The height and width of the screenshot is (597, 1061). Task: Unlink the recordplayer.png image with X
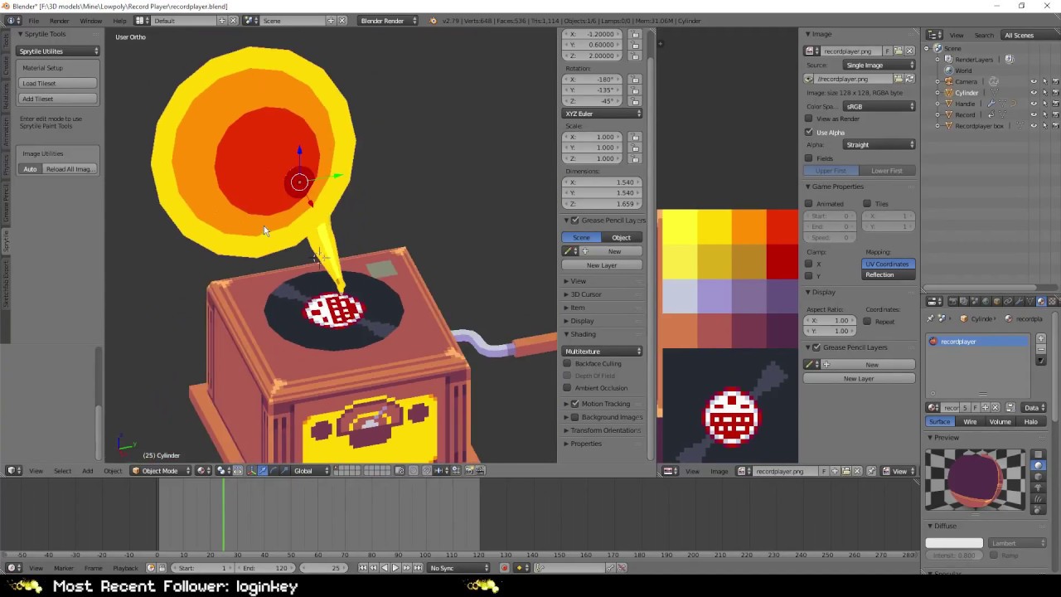pos(909,51)
